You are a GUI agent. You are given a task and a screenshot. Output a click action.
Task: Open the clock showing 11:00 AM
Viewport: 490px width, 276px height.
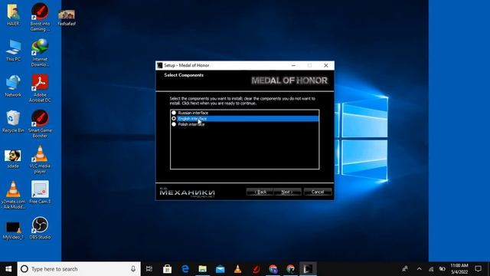459,269
